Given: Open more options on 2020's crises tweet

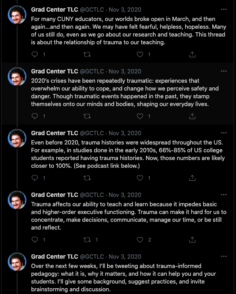Looking at the screenshot, I should tap(224, 71).
